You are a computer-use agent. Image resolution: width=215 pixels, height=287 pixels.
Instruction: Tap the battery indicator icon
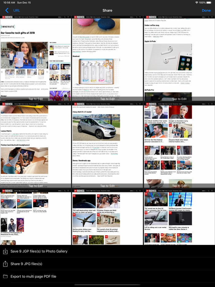209,2
